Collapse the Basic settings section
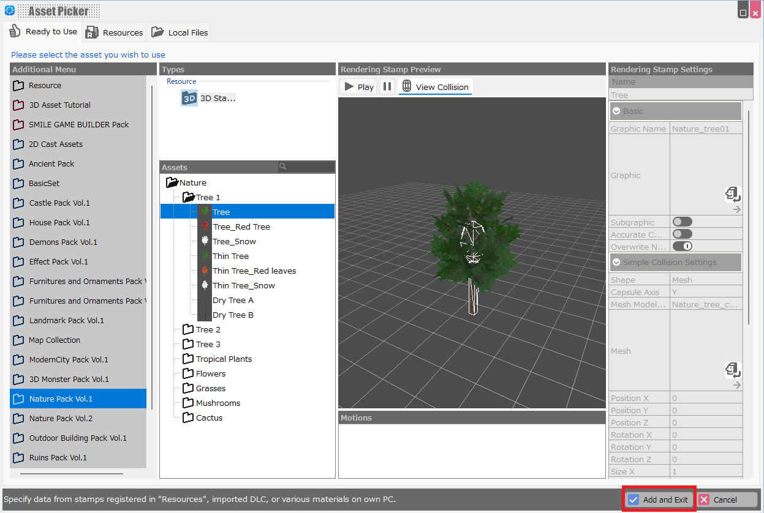The width and height of the screenshot is (764, 513). 617,111
